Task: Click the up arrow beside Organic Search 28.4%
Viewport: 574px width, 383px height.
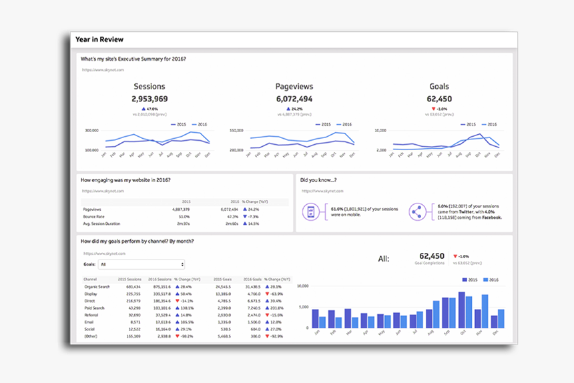Action: [x=177, y=287]
